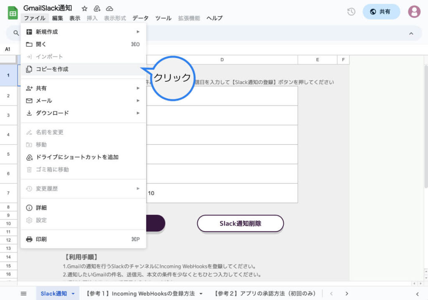428x300 pixels.
Task: Expand the 共有 submenu arrow
Action: click(x=138, y=88)
